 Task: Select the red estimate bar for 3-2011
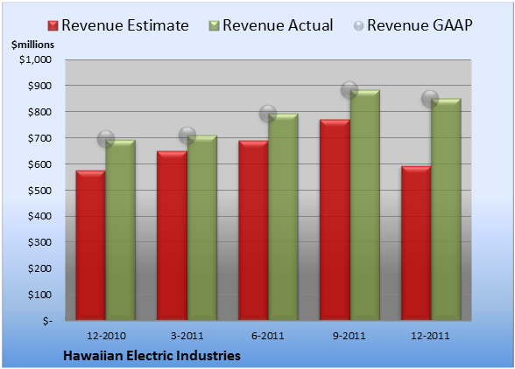[x=172, y=235]
